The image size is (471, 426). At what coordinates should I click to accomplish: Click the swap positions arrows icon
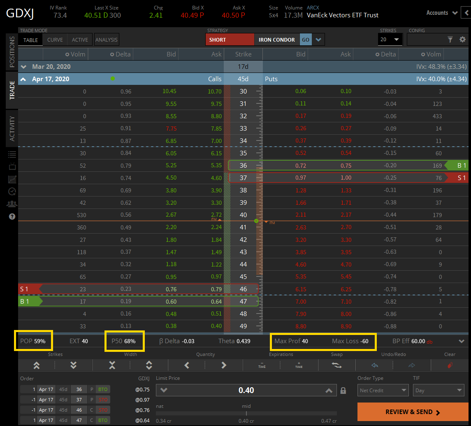336,365
